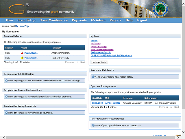The image size is (185, 139).
Task: Click red warning icon beside P007A220001
Action: tap(22, 53)
